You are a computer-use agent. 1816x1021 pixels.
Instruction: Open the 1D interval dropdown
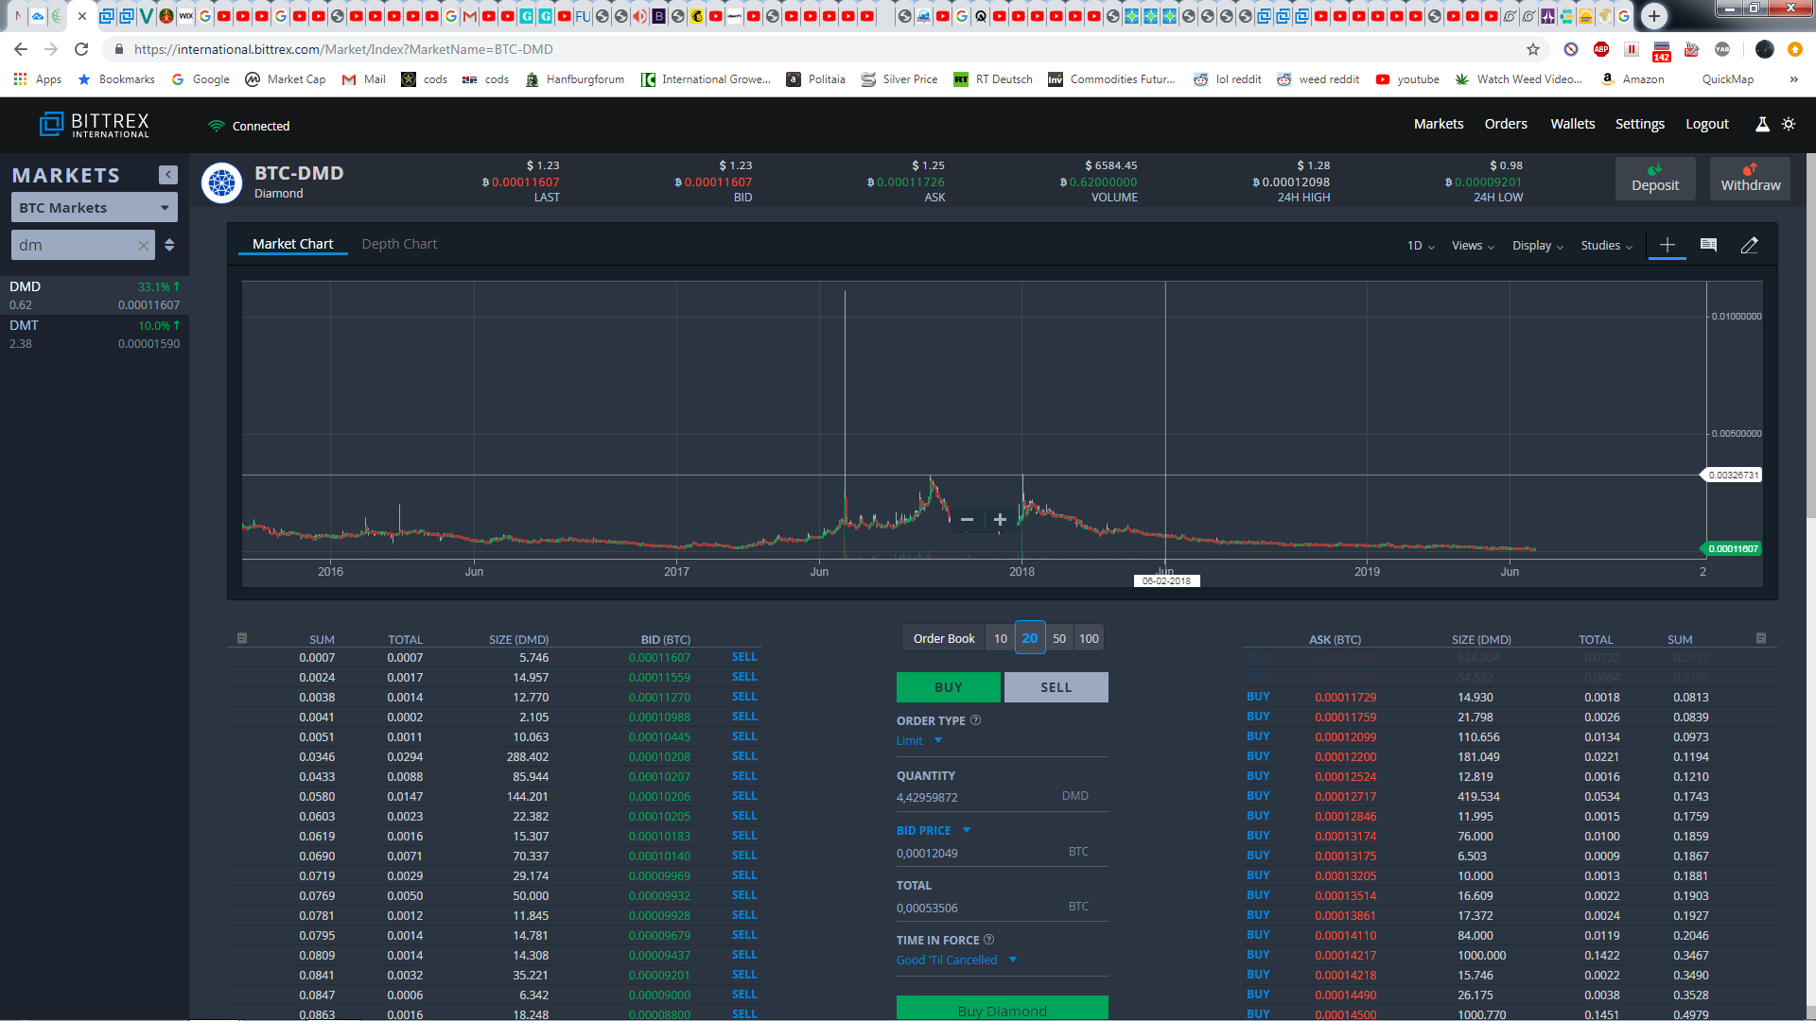1421,246
